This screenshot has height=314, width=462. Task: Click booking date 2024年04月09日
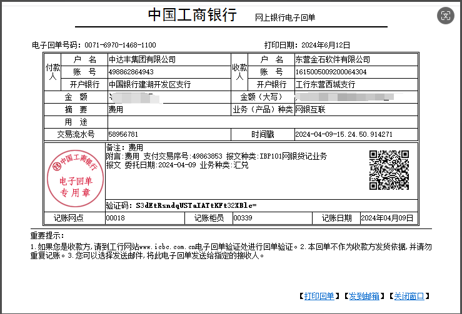[387, 218]
